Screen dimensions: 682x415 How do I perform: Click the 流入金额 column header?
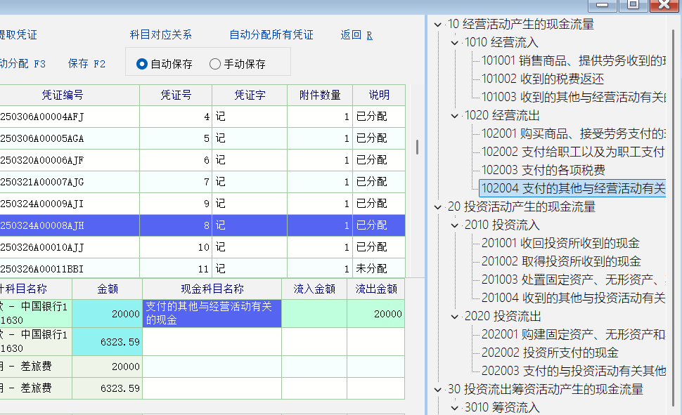(x=314, y=289)
